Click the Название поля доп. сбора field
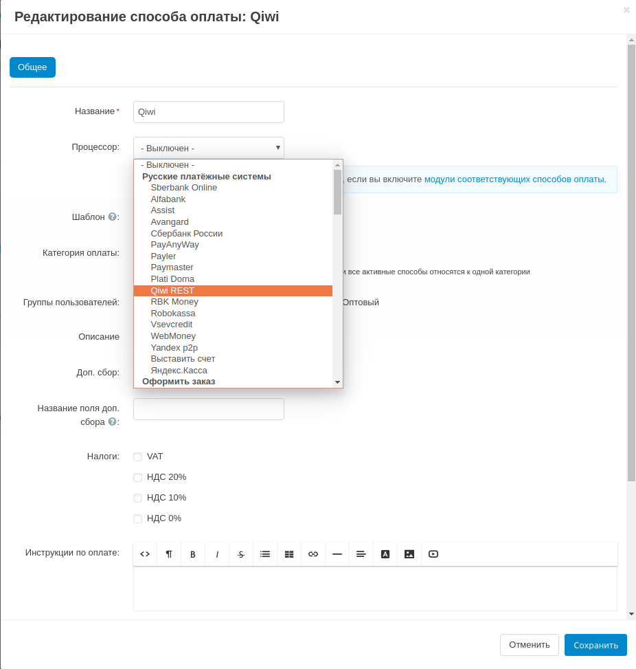The width and height of the screenshot is (636, 669). click(208, 409)
